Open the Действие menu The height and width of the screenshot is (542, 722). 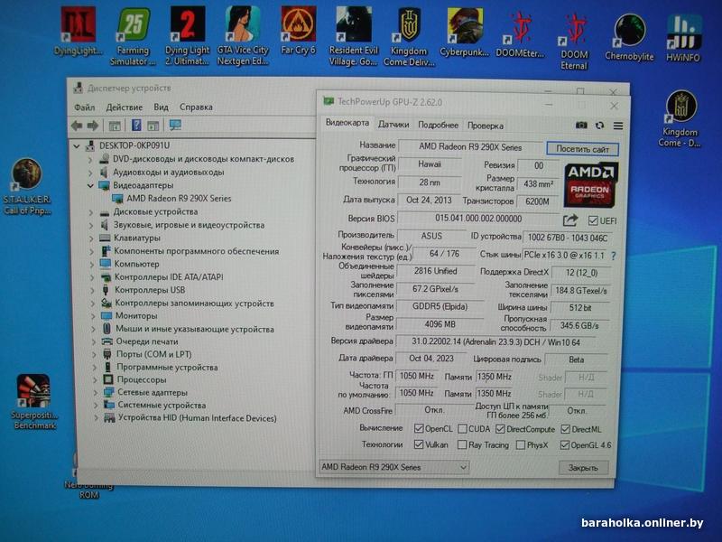125,107
